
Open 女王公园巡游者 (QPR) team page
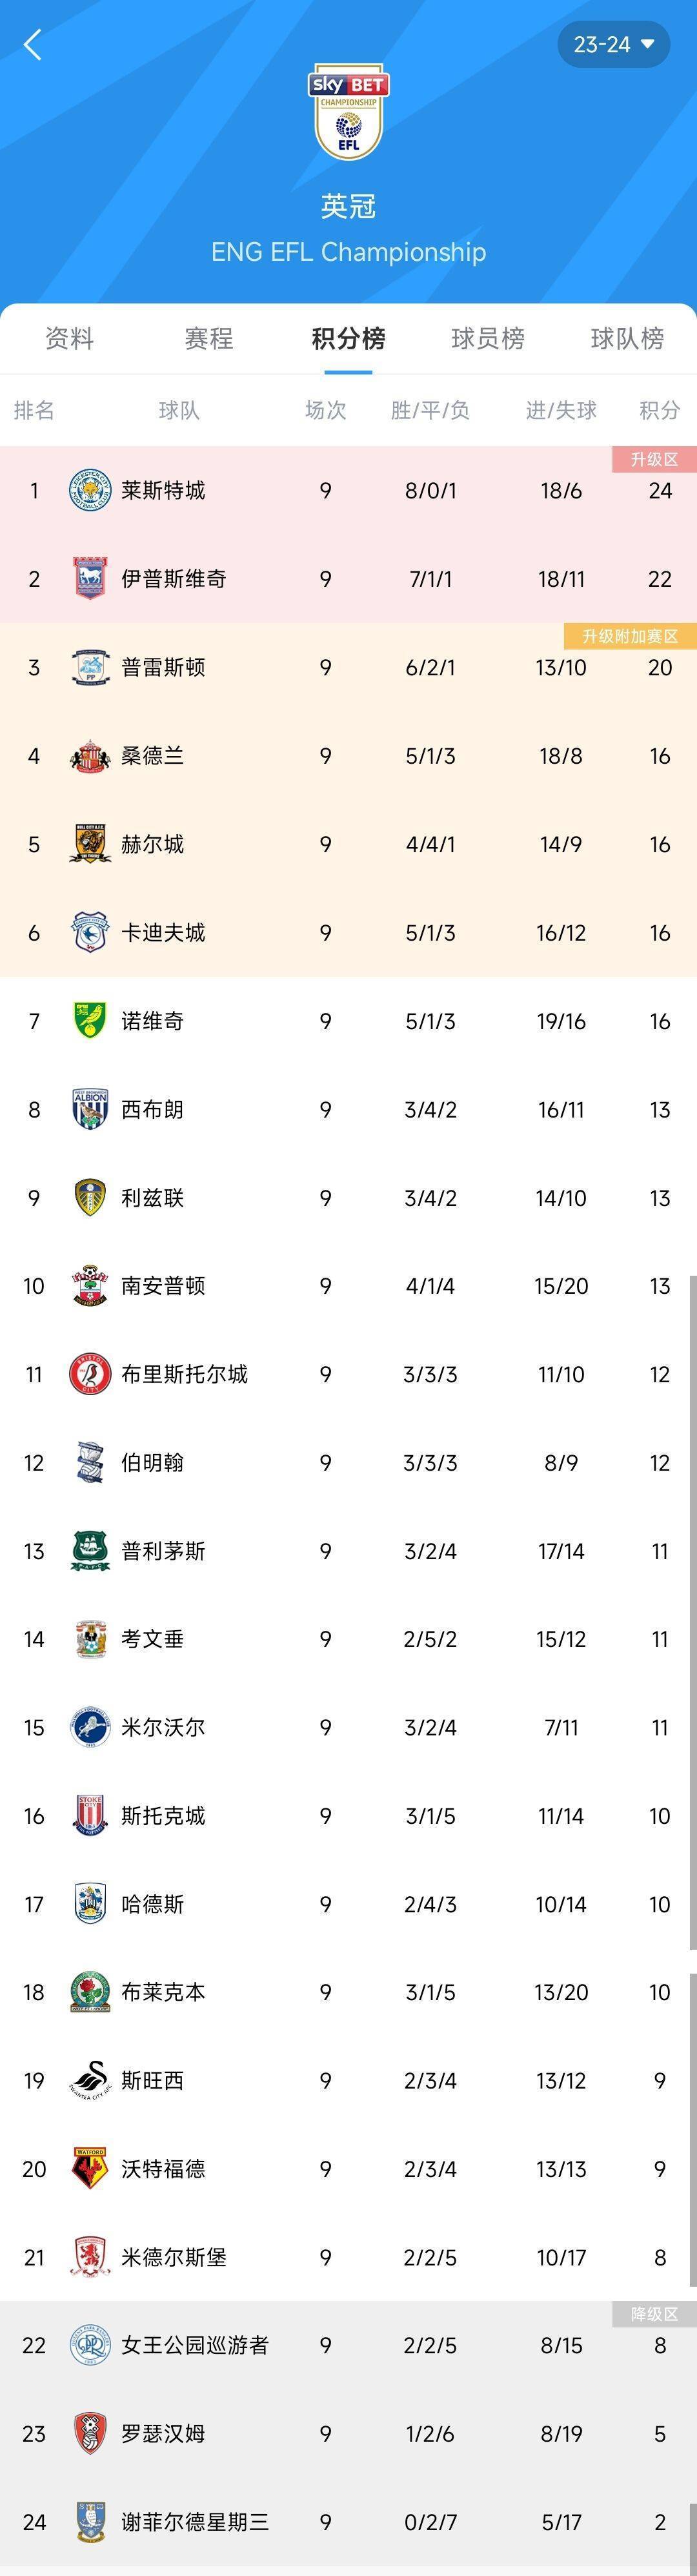tap(197, 2345)
